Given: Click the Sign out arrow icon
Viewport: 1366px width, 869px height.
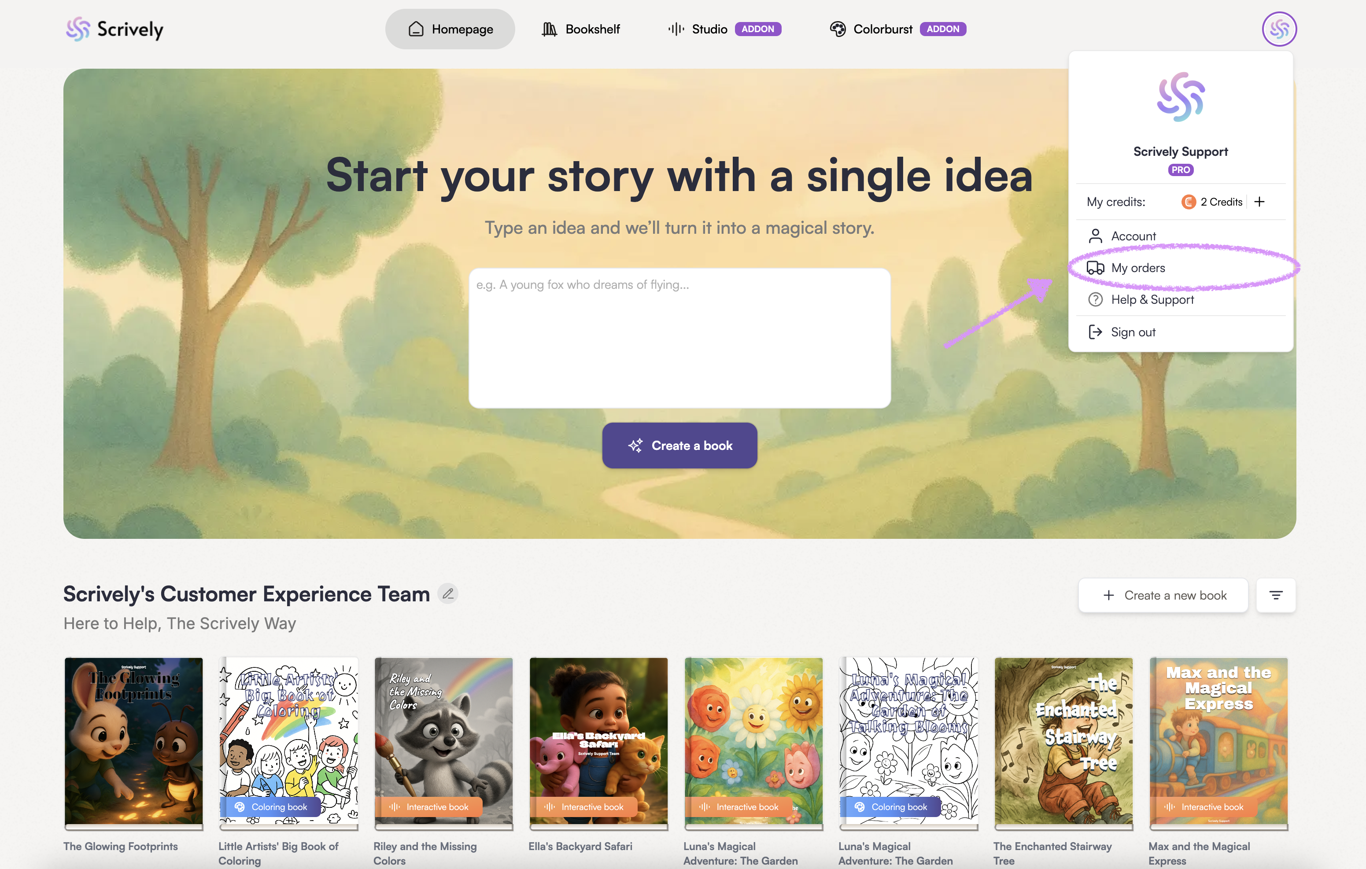Looking at the screenshot, I should [x=1096, y=332].
